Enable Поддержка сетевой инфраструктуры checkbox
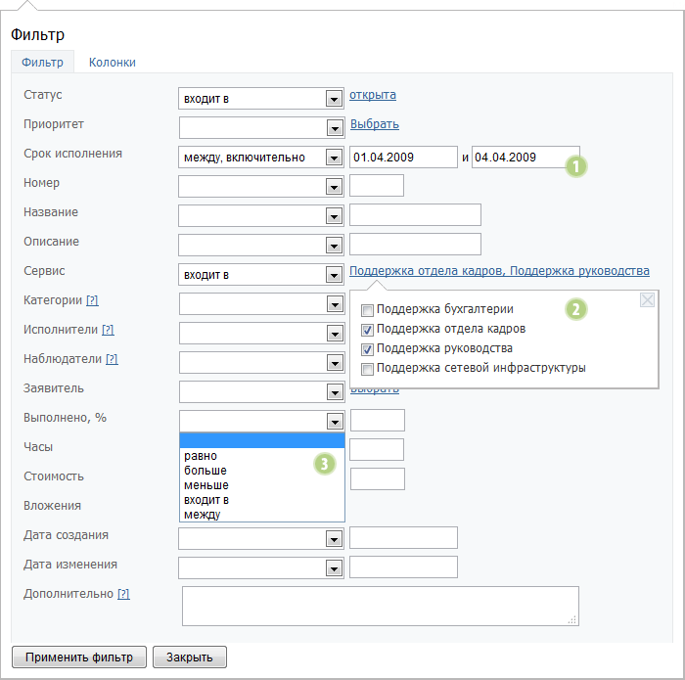685x680 pixels. point(367,369)
